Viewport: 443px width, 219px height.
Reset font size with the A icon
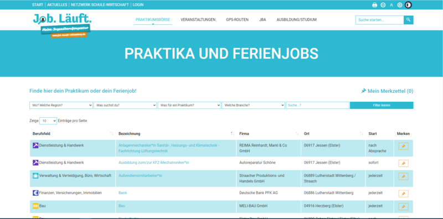point(392,5)
